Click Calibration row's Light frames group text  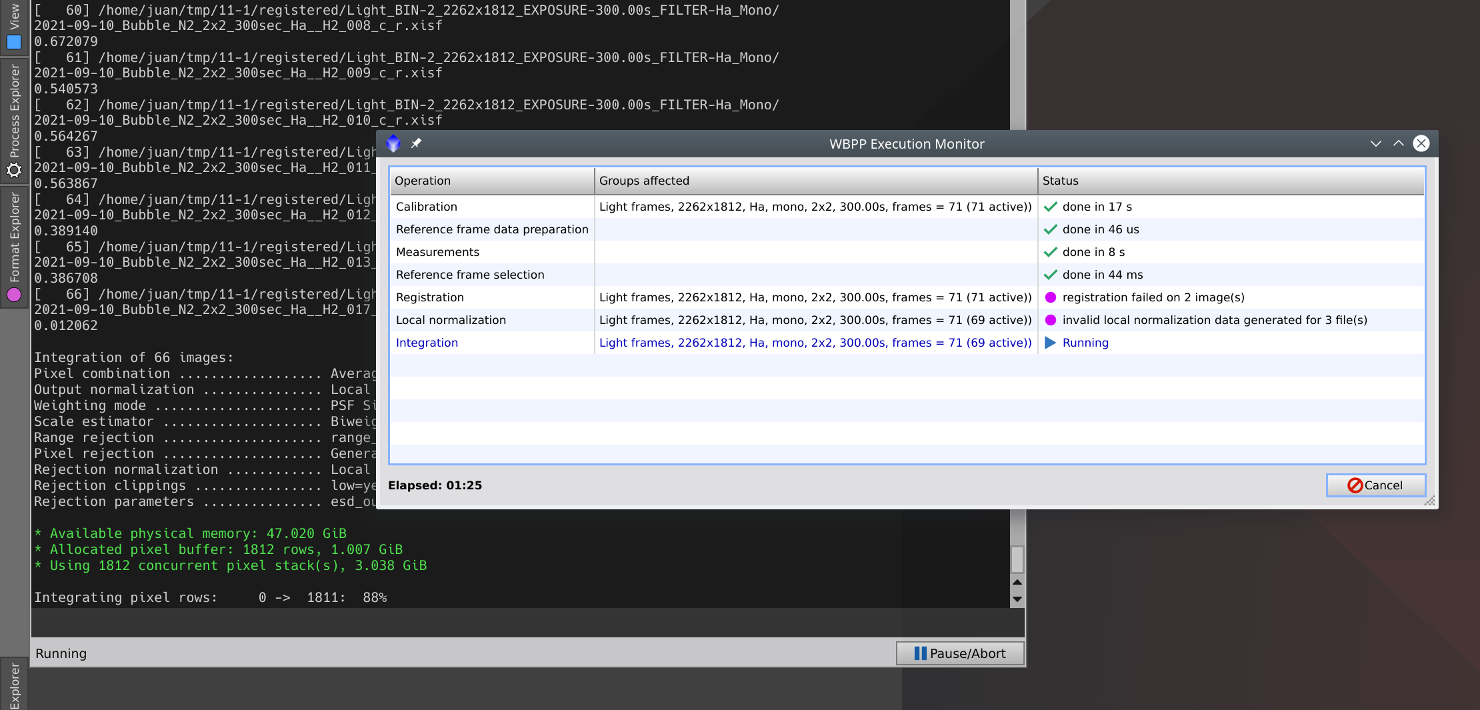(815, 207)
